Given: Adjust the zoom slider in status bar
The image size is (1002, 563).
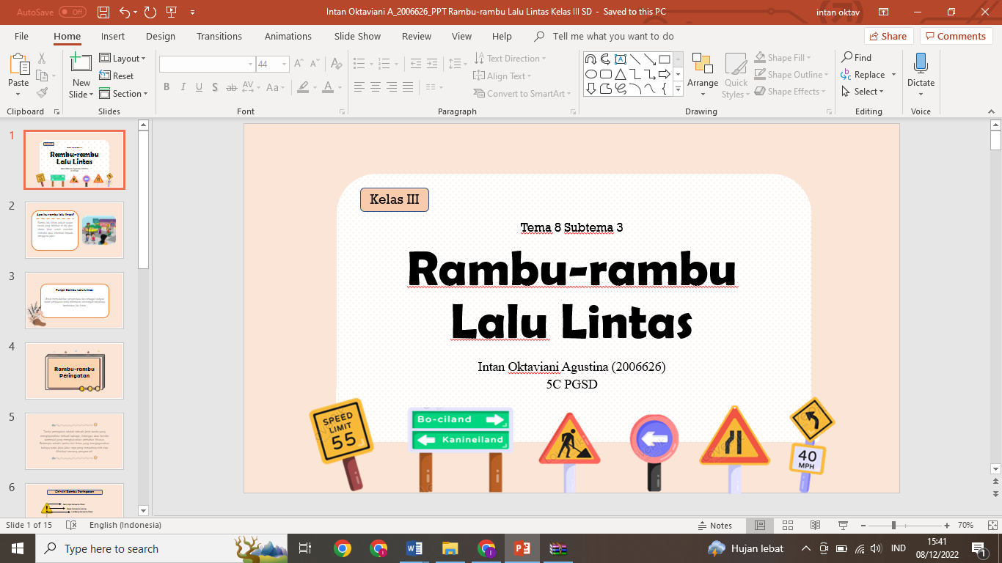Looking at the screenshot, I should coord(893,526).
